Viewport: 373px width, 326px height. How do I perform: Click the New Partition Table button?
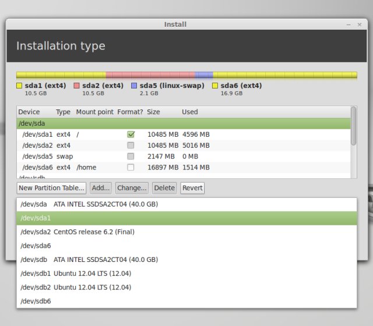[51, 188]
